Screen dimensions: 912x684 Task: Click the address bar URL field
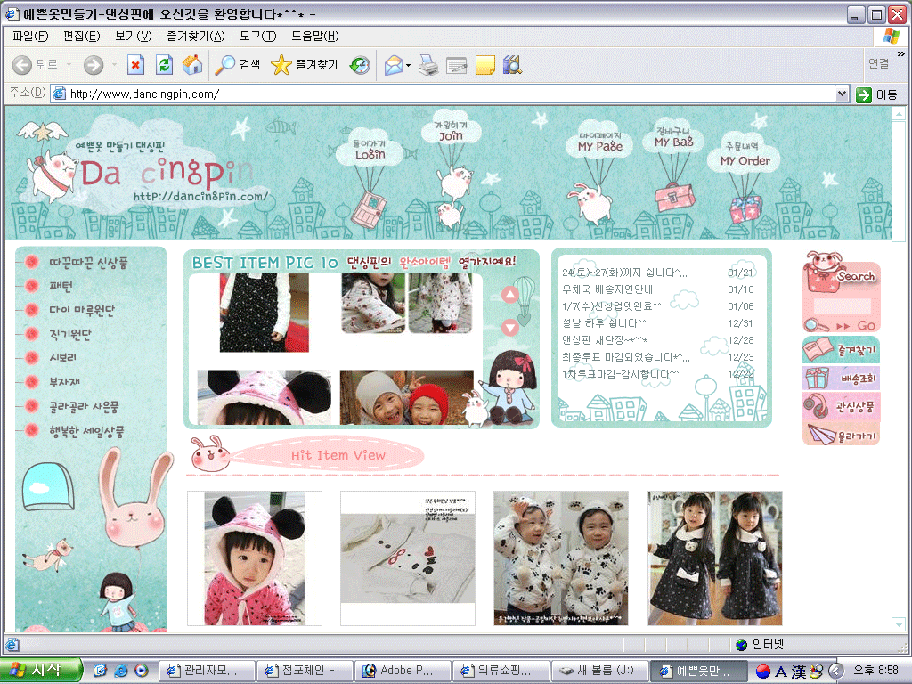click(x=442, y=94)
